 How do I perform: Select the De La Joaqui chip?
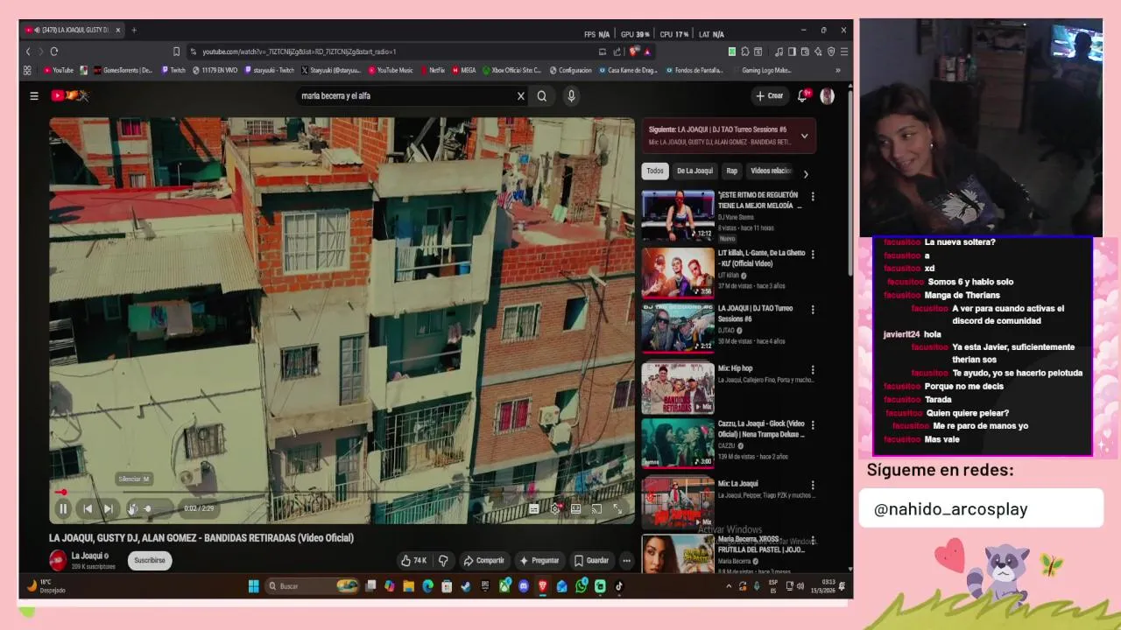pyautogui.click(x=694, y=171)
